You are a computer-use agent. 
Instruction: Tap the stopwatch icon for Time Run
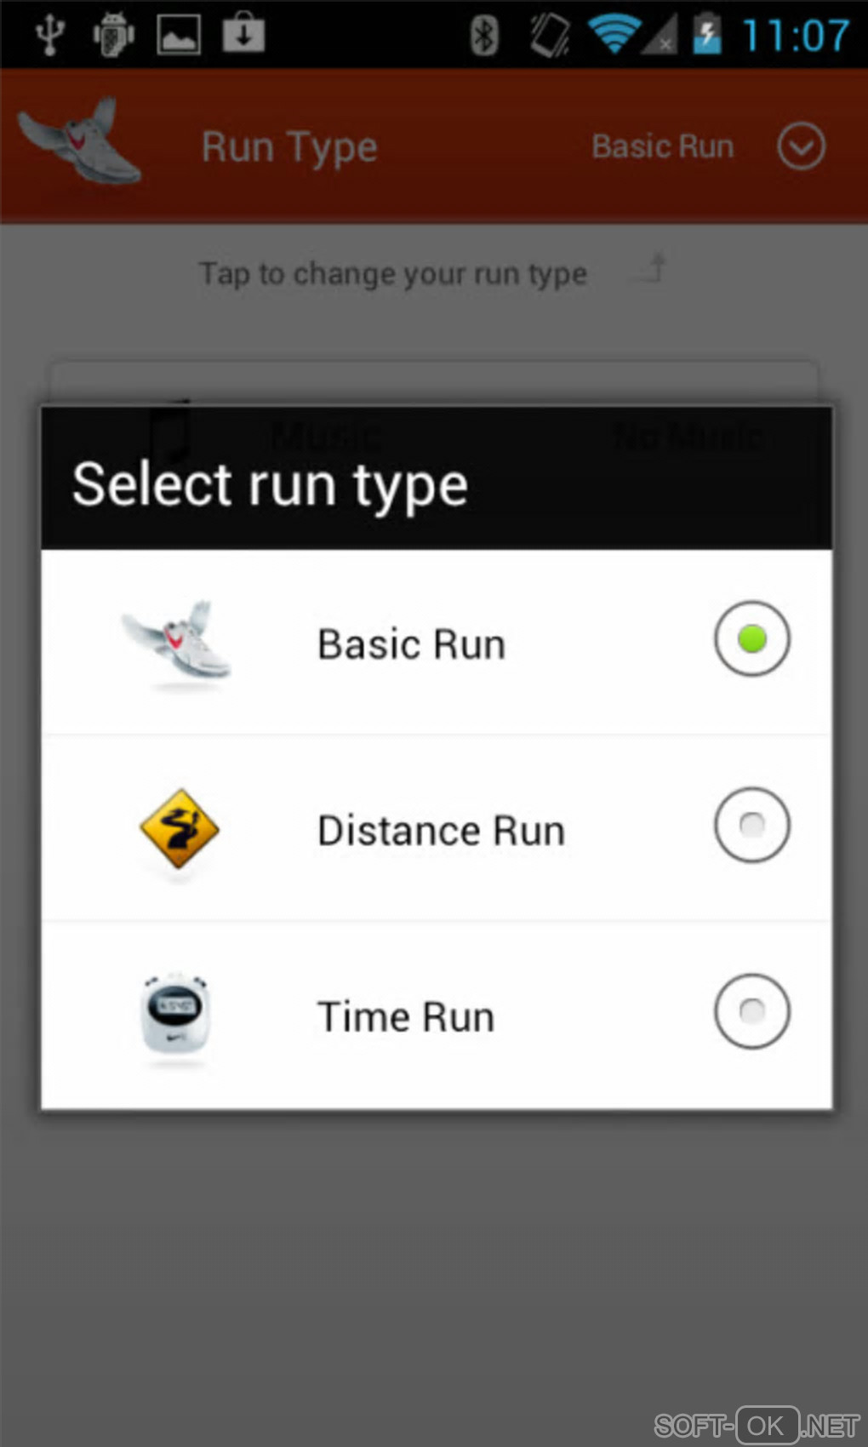(x=175, y=1014)
